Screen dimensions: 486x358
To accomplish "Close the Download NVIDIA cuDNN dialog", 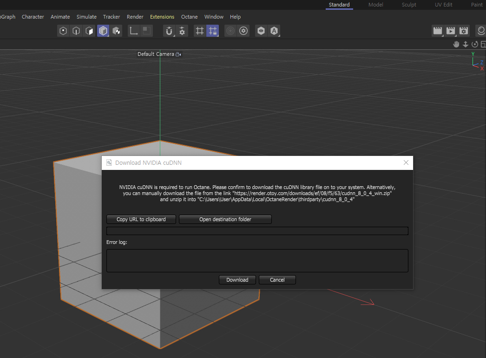I will click(406, 162).
